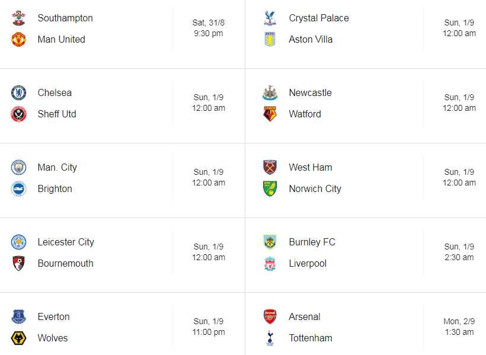Open the Bournemouth team name
This screenshot has width=486, height=355.
tap(65, 263)
